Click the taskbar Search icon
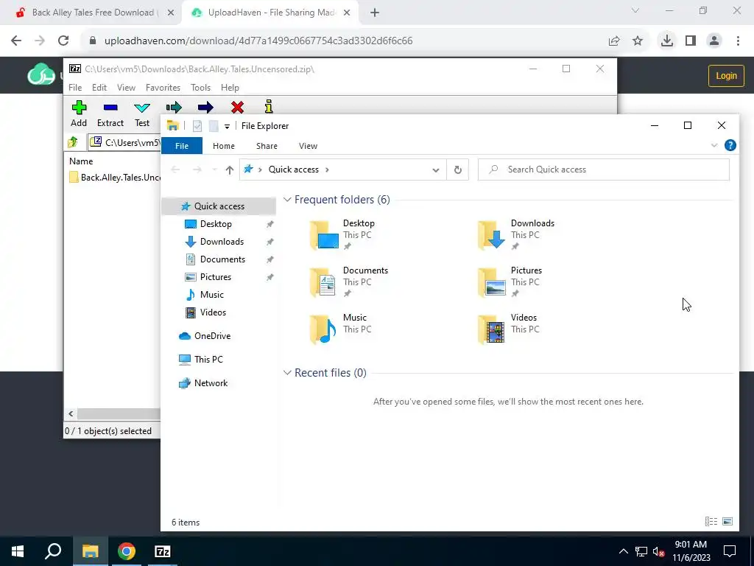Viewport: 754px width, 566px height. [53, 551]
